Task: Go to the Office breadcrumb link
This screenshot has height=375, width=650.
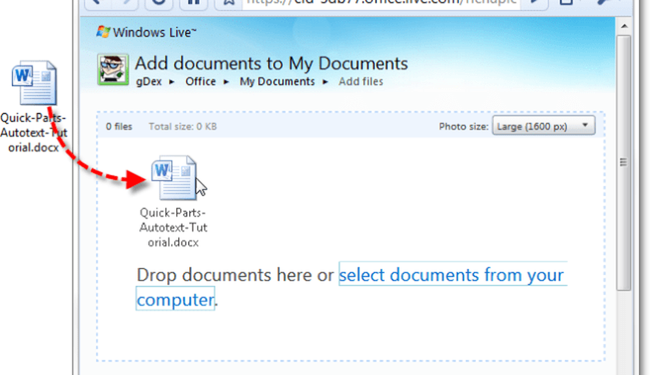Action: (x=200, y=82)
